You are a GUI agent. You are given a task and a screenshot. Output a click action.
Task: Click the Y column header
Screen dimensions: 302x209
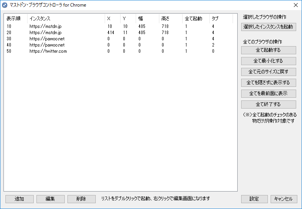tap(128, 19)
